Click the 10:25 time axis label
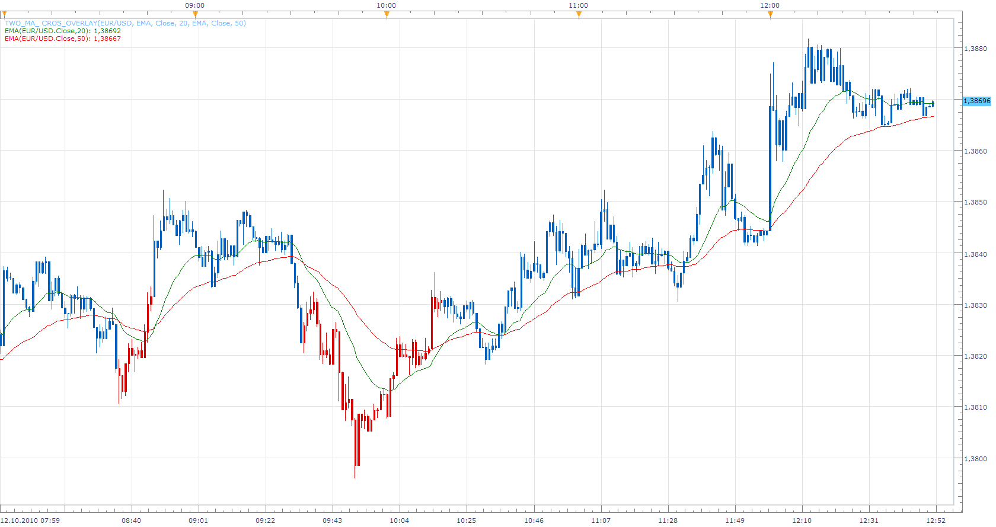Image resolution: width=996 pixels, height=527 pixels. (467, 520)
